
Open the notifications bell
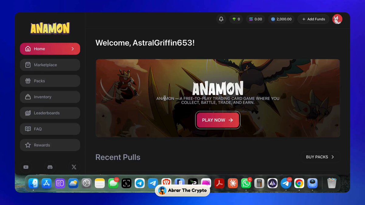click(x=221, y=19)
